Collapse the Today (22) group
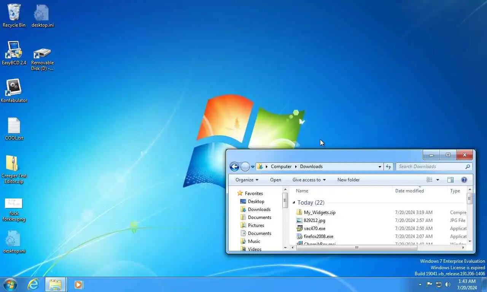 click(294, 203)
